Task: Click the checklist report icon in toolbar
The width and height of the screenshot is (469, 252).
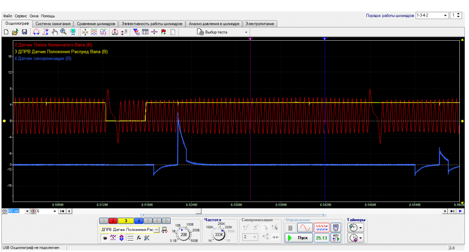Action: tap(173, 32)
